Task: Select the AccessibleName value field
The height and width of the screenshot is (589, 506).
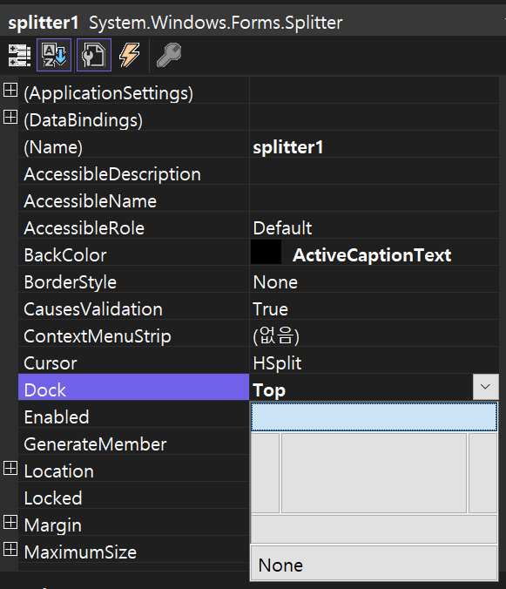Action: (x=374, y=199)
